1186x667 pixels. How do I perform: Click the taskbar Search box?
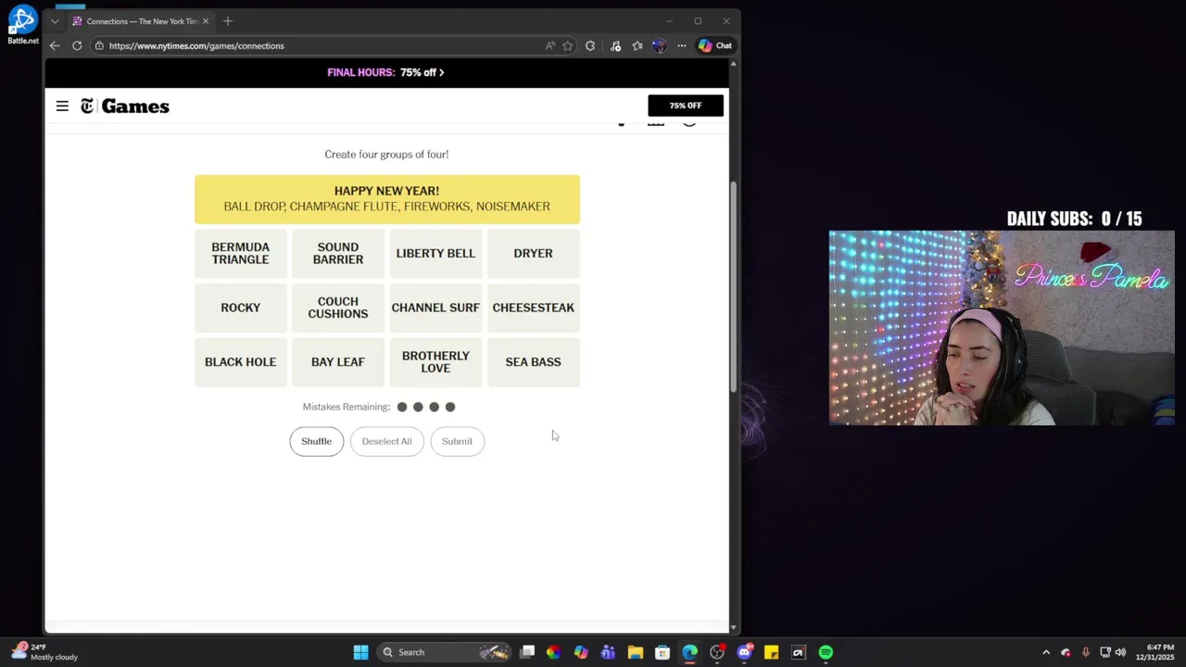point(446,652)
